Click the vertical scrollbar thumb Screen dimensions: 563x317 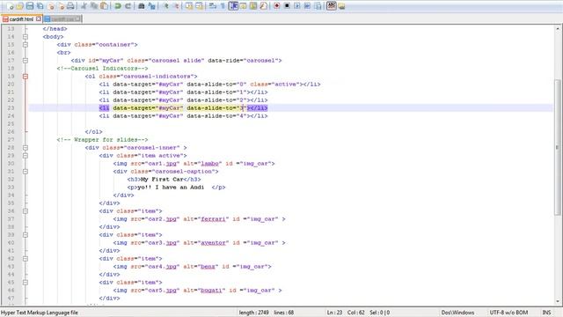point(558,147)
